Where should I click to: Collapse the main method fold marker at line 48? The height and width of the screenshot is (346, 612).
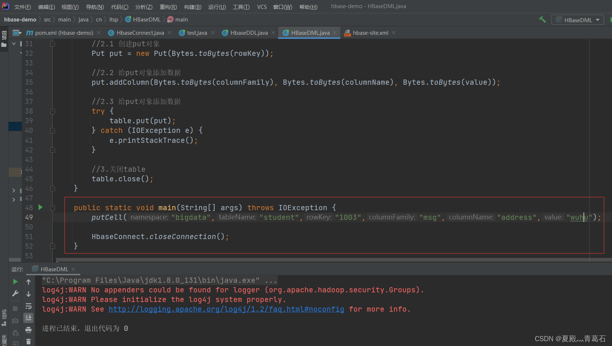point(53,208)
